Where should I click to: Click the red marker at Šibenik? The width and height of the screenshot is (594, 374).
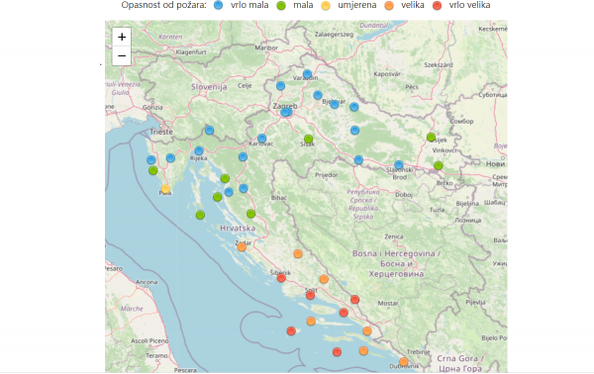coord(281,278)
